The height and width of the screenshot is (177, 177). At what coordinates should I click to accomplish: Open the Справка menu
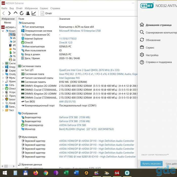55,8
